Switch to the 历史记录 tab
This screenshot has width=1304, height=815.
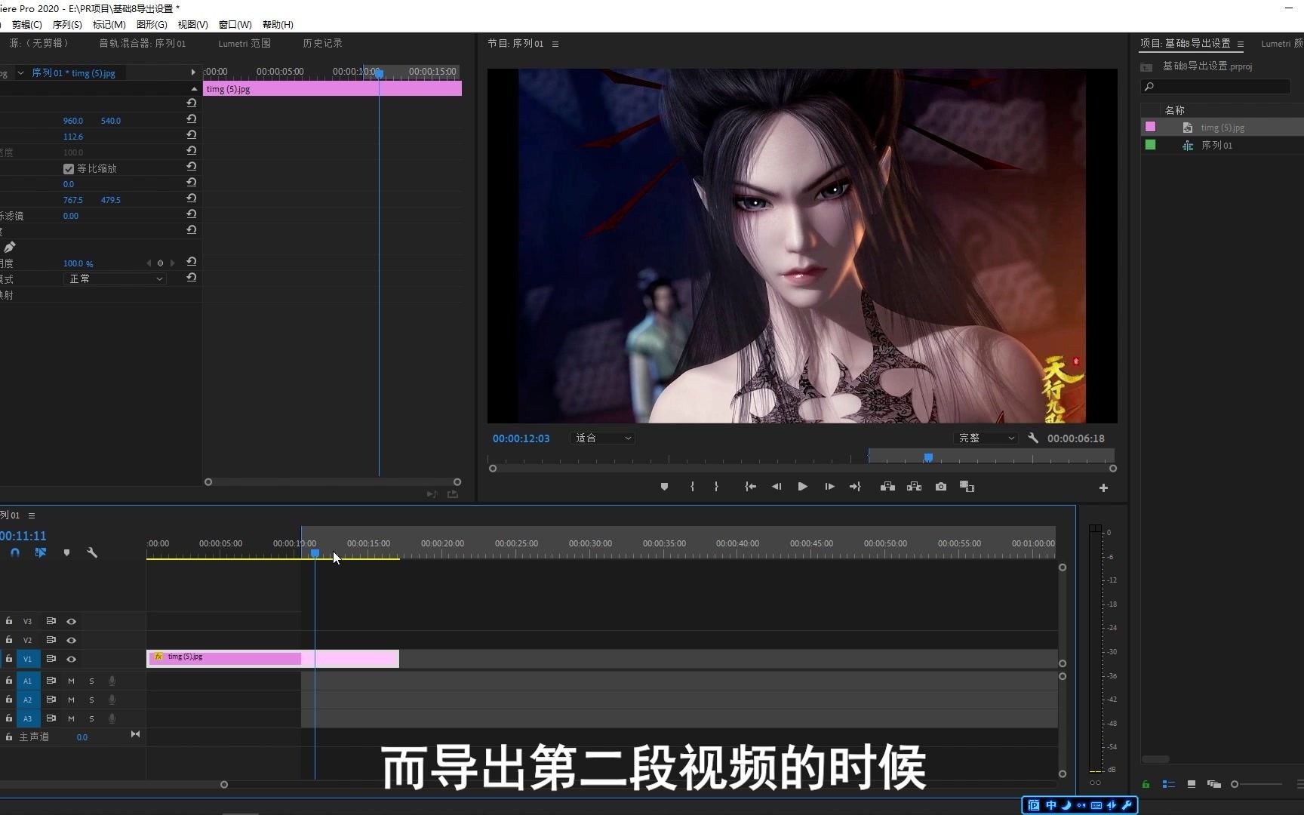point(322,44)
